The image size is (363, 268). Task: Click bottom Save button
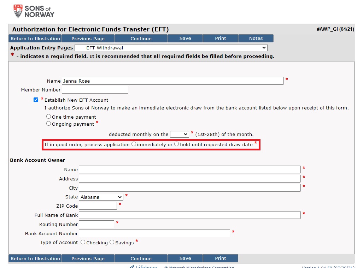185,258
